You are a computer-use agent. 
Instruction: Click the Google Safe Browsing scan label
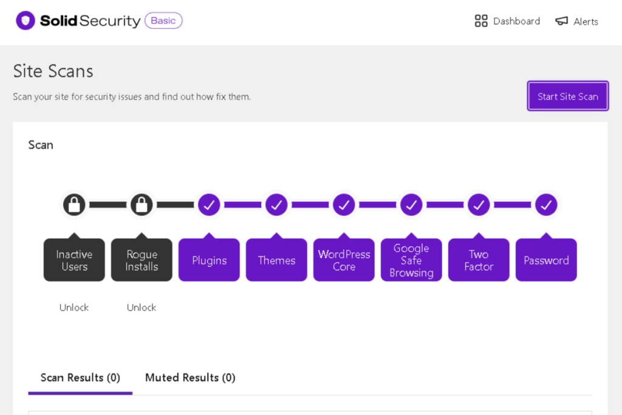[411, 259]
